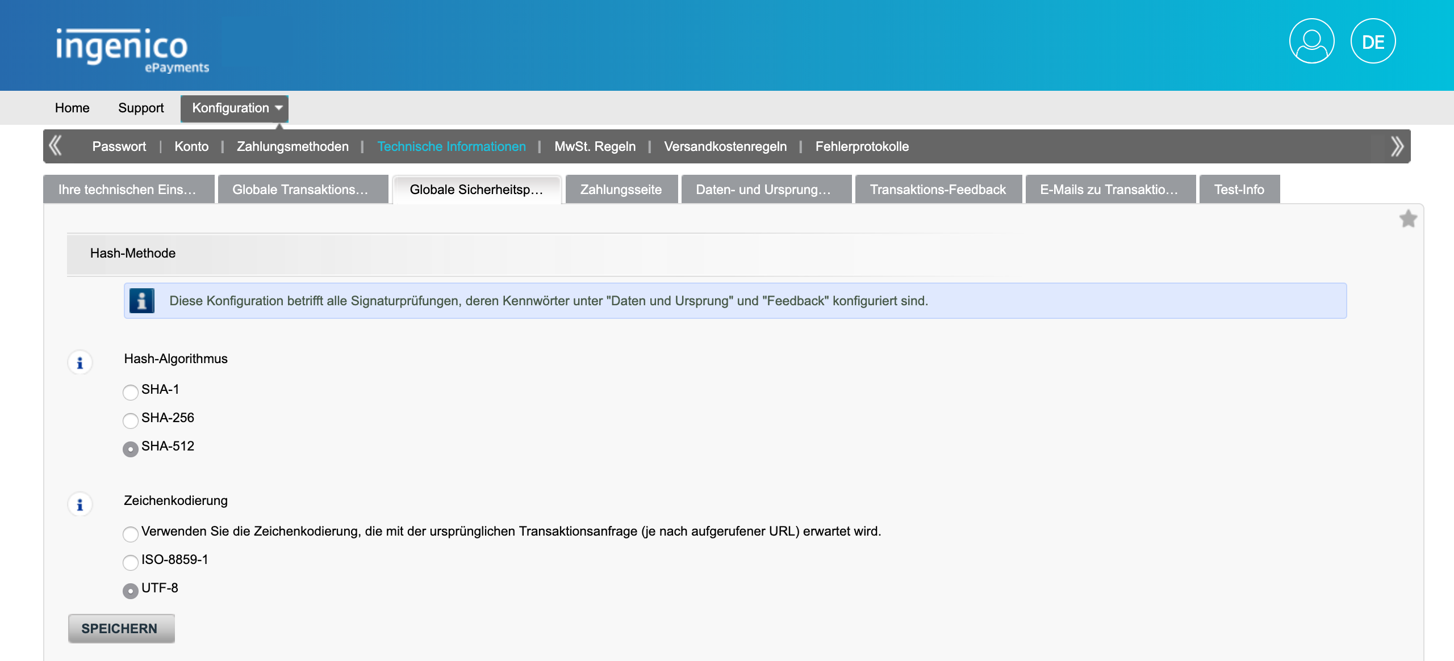Click the Hash-Algorithmus info icon

[80, 363]
